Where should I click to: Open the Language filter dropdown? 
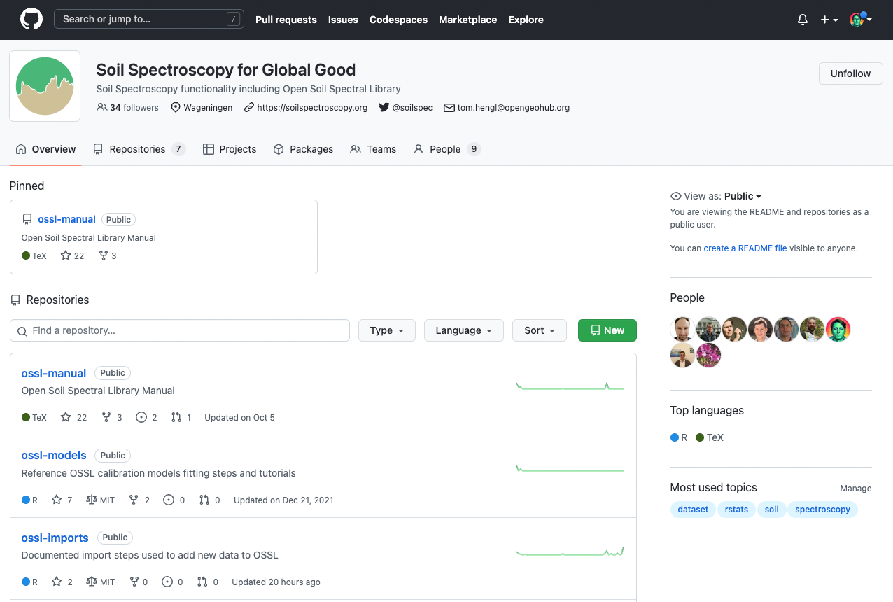click(463, 330)
